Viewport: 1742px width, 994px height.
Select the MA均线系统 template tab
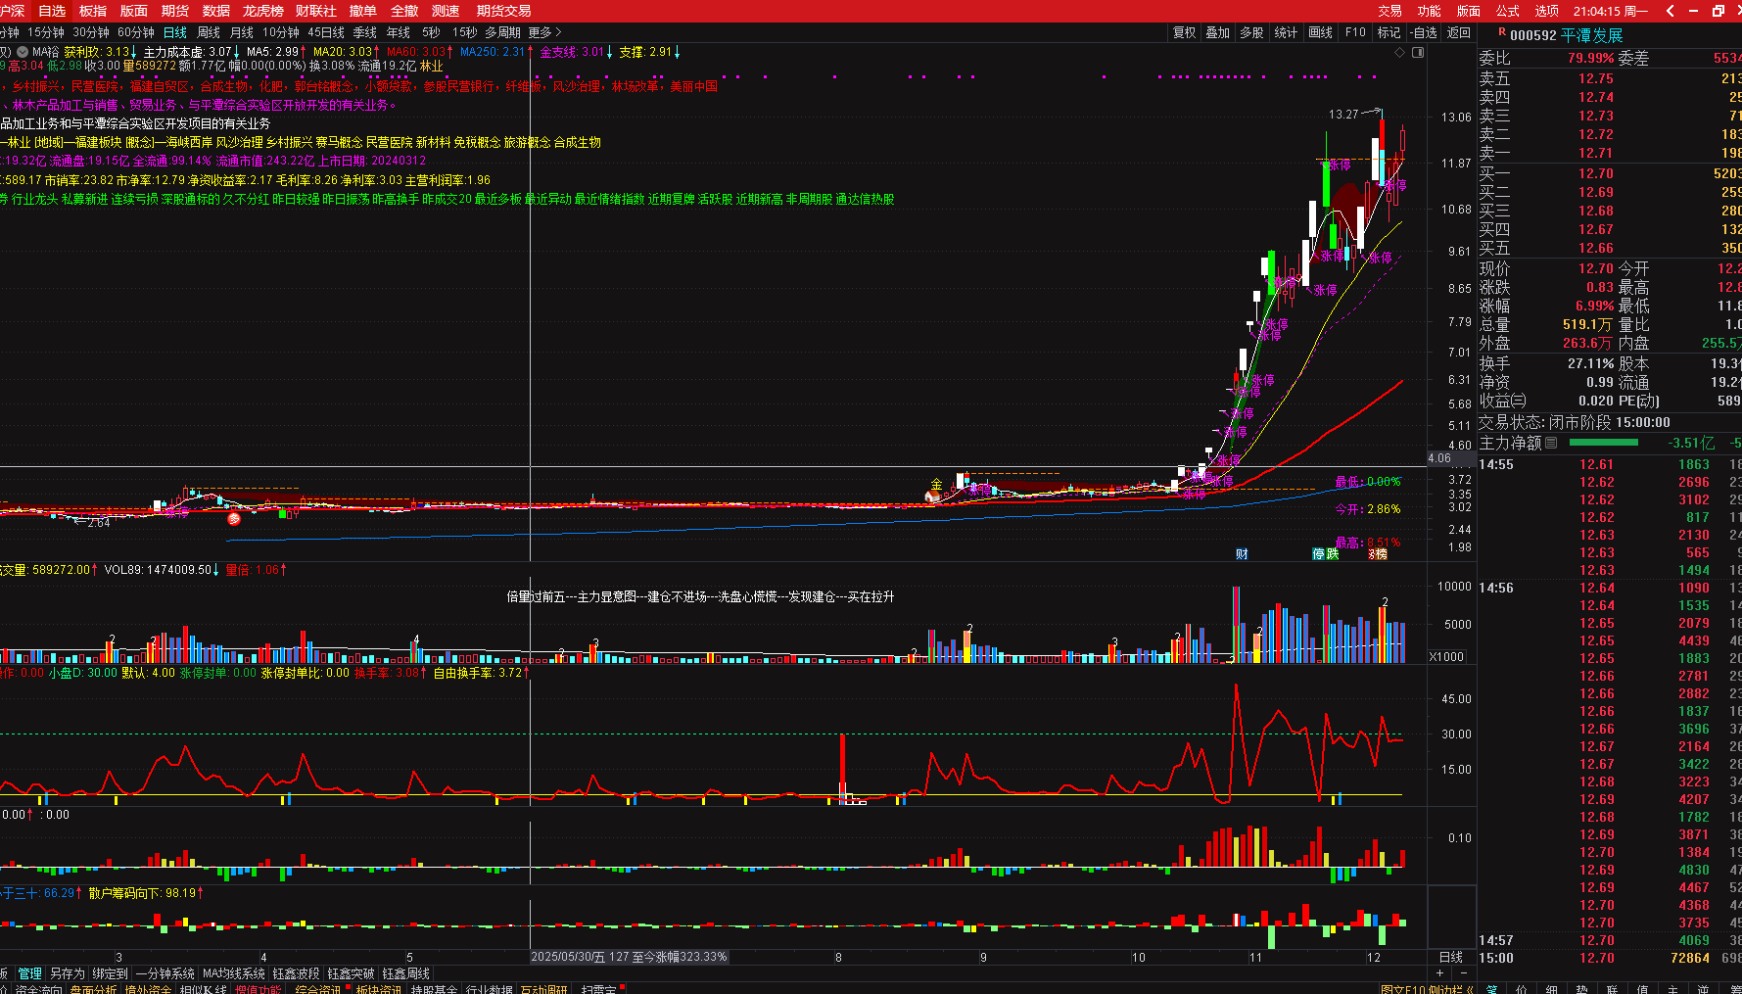tap(234, 973)
